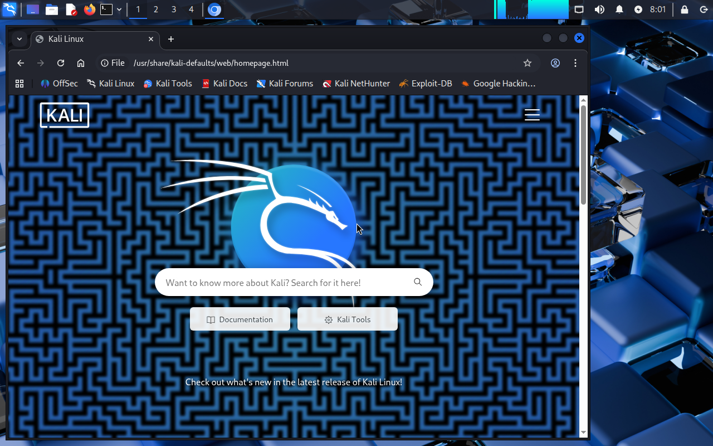Go to the browser home page icon
Screen dimensions: 713x446
click(81, 63)
